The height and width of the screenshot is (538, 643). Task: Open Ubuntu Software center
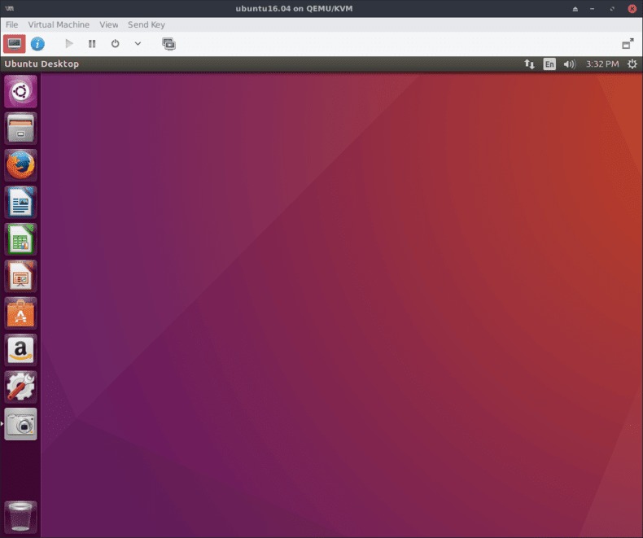(x=20, y=313)
